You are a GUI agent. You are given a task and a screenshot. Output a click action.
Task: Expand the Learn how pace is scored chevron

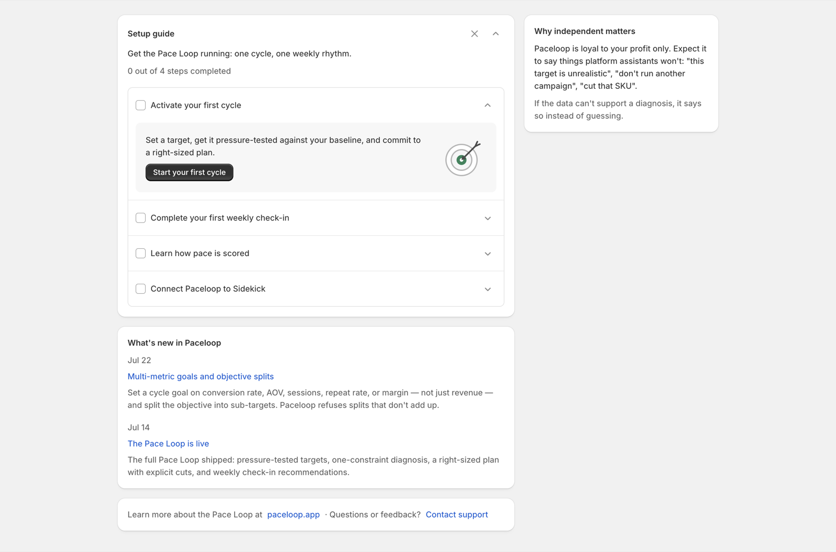coord(487,254)
